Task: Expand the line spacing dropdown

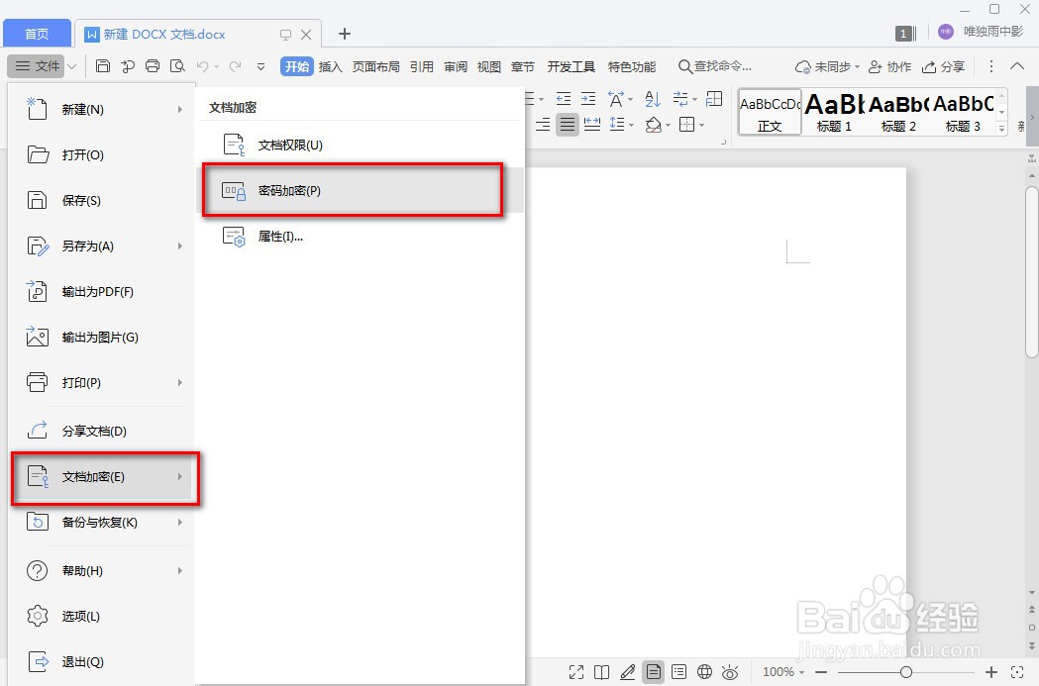Action: pos(629,124)
